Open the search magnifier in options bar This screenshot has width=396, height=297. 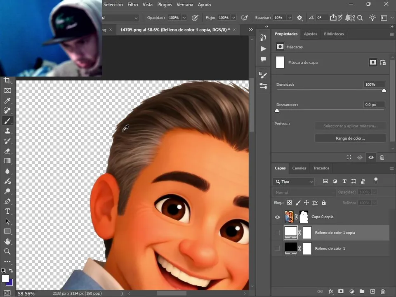click(360, 18)
